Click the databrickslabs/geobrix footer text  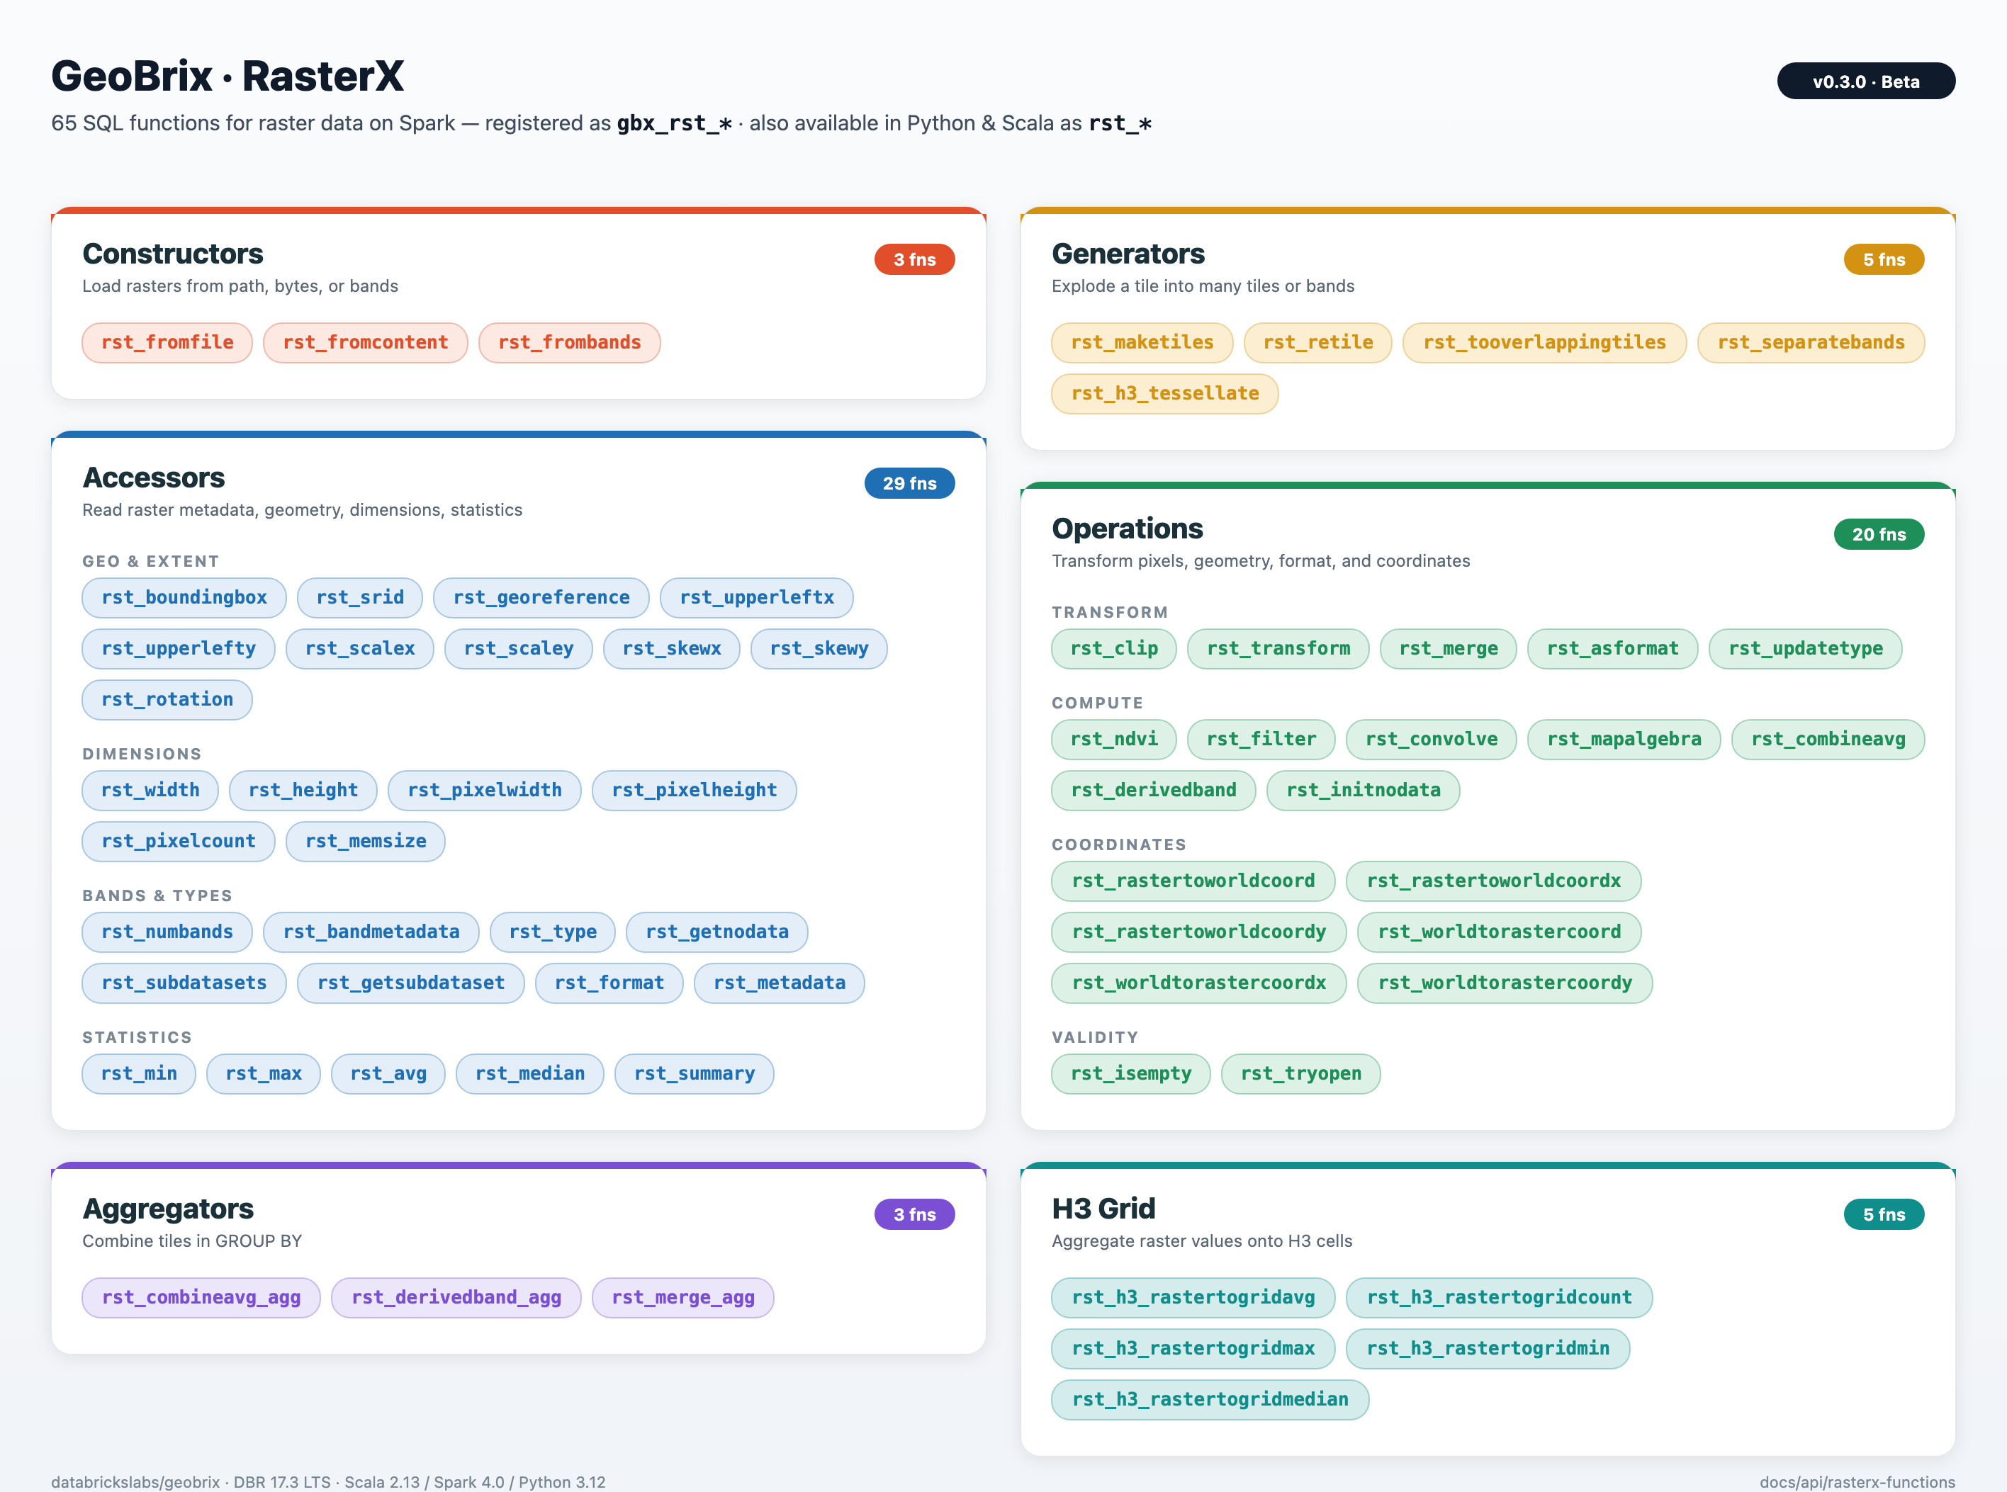pos(135,1482)
